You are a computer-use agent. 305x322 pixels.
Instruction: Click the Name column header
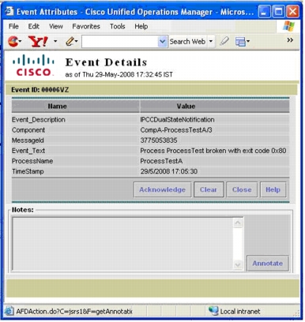tap(76, 107)
